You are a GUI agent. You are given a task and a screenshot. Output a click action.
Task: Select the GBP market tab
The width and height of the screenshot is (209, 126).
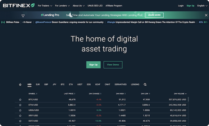tap(46, 84)
